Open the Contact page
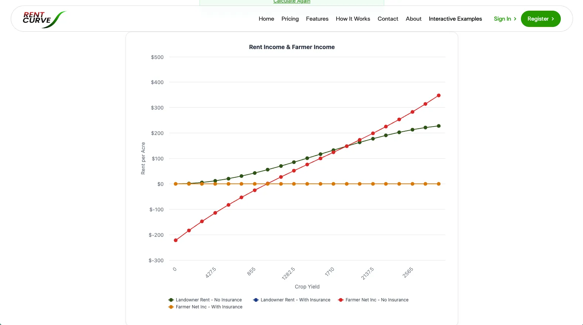Image resolution: width=583 pixels, height=325 pixels. [388, 19]
